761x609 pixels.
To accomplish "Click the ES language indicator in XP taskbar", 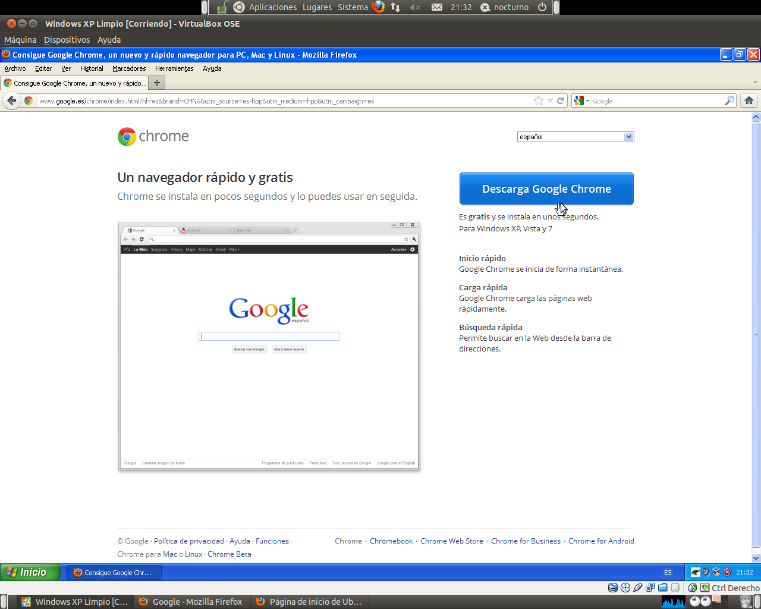I will 668,573.
